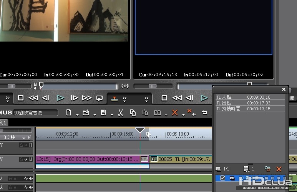Step forward one frame in left Player
The image size is (297, 192).
point(74,98)
